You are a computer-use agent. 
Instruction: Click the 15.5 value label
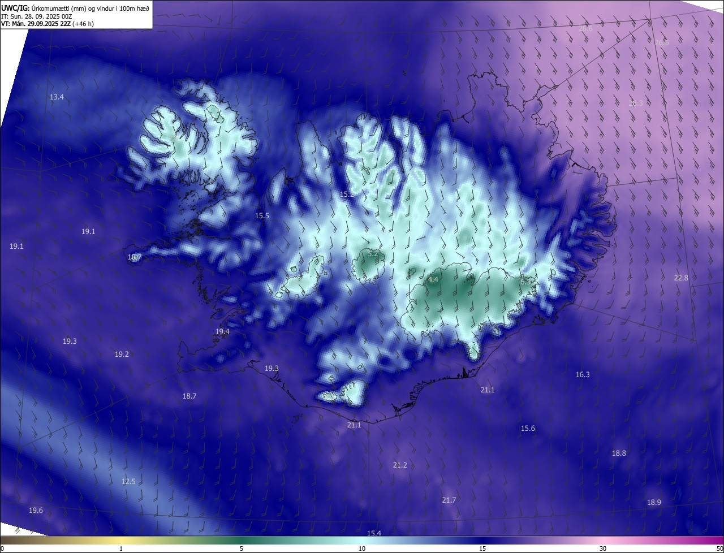[x=262, y=216]
